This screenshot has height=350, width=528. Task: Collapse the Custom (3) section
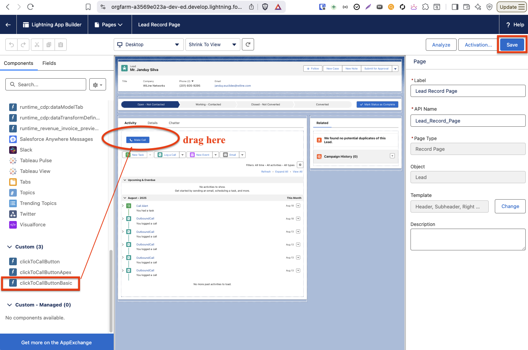click(10, 247)
